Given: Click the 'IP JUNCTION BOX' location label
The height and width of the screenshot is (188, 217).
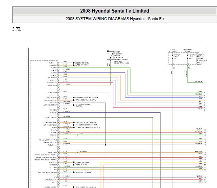Looking at the screenshot, I should 202,58.
